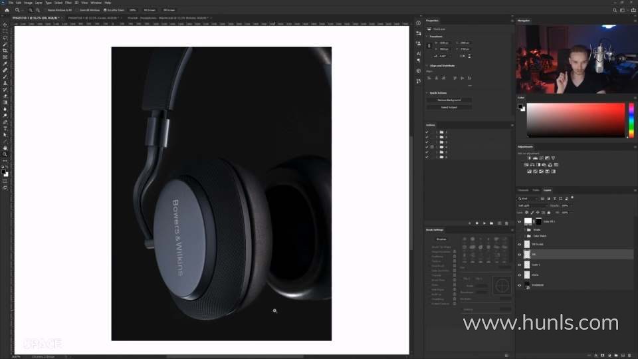The width and height of the screenshot is (638, 359).
Task: Click lock image pixels brush icon
Action: point(532,213)
